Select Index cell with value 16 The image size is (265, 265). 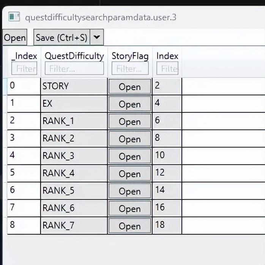pyautogui.click(x=167, y=208)
